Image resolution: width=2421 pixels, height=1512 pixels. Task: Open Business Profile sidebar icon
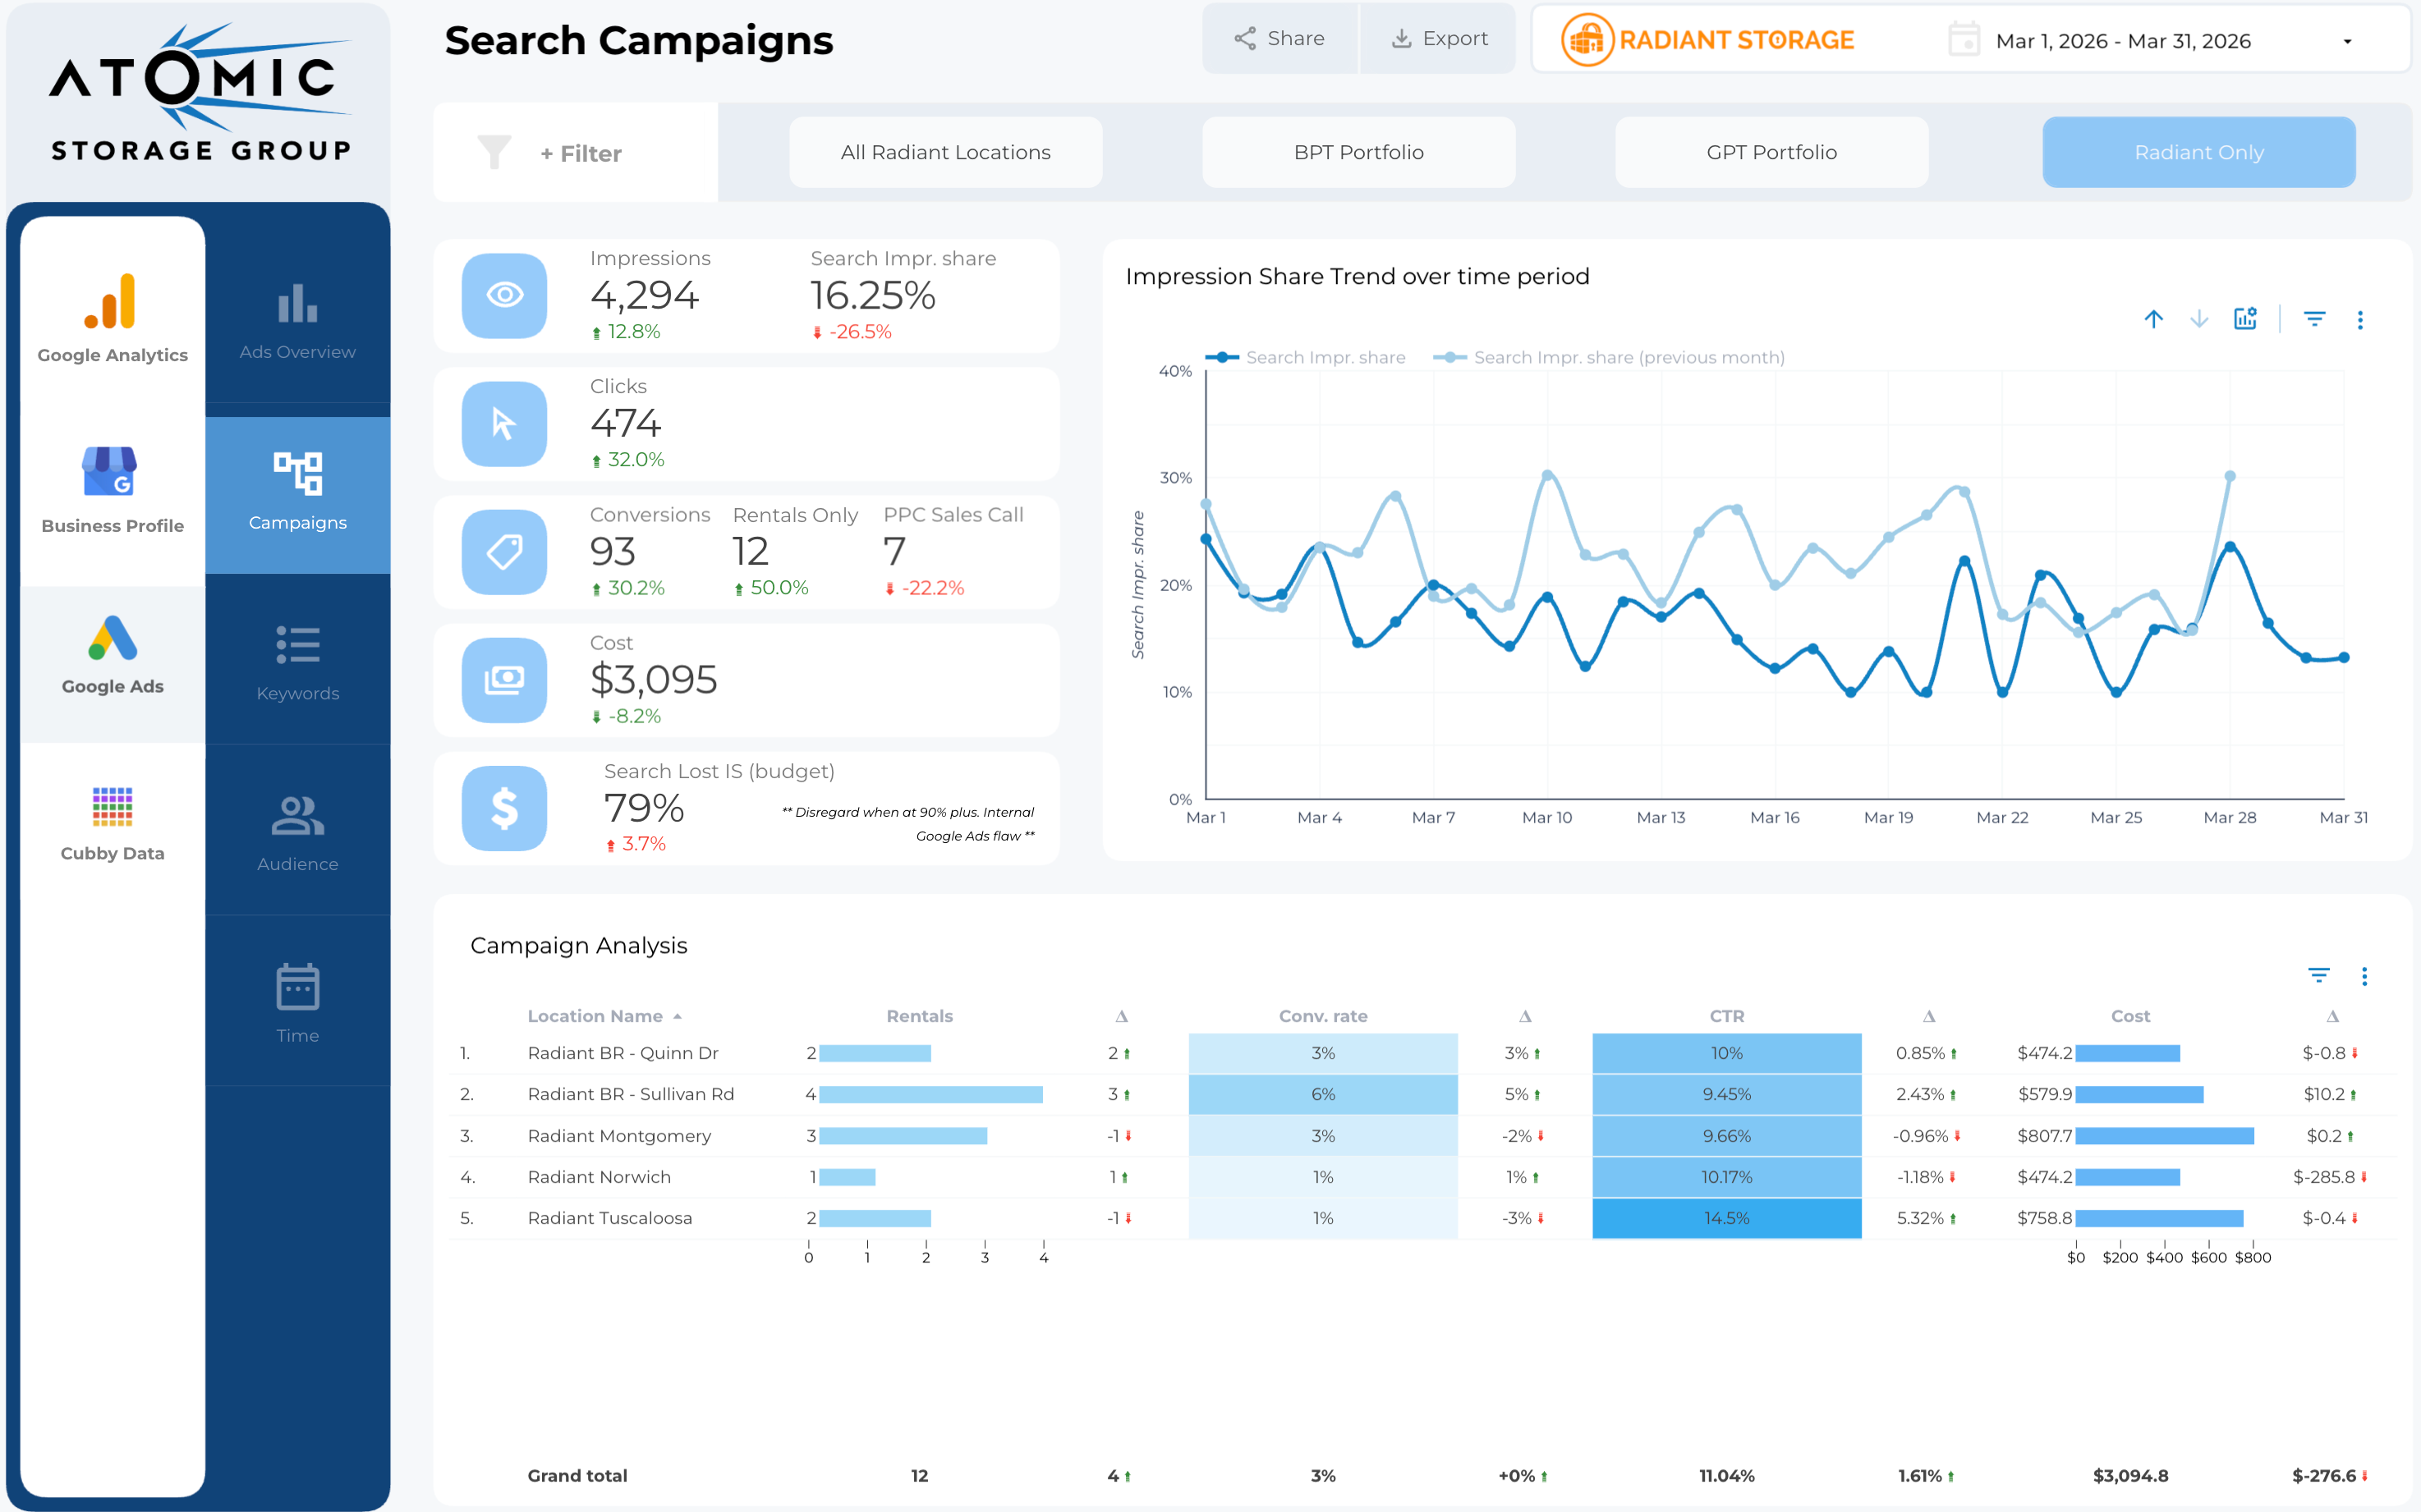[111, 472]
